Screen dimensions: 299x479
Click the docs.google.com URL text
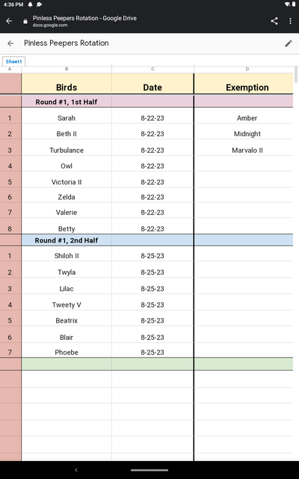click(50, 25)
